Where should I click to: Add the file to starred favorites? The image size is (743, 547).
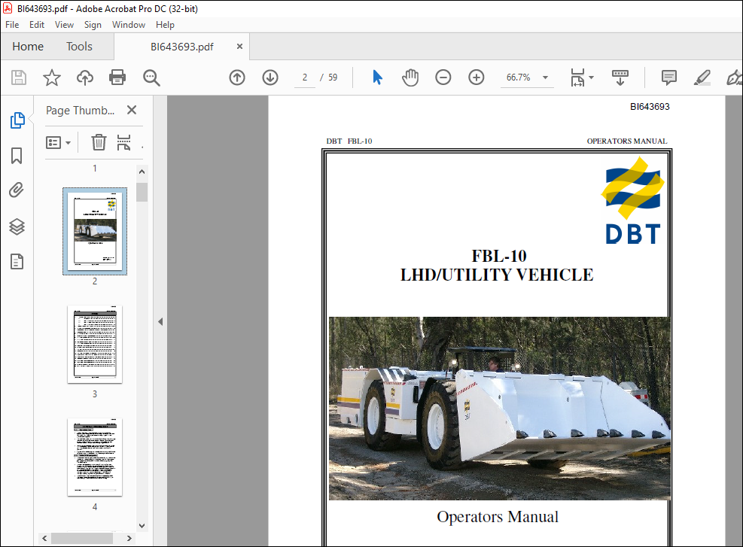point(52,77)
